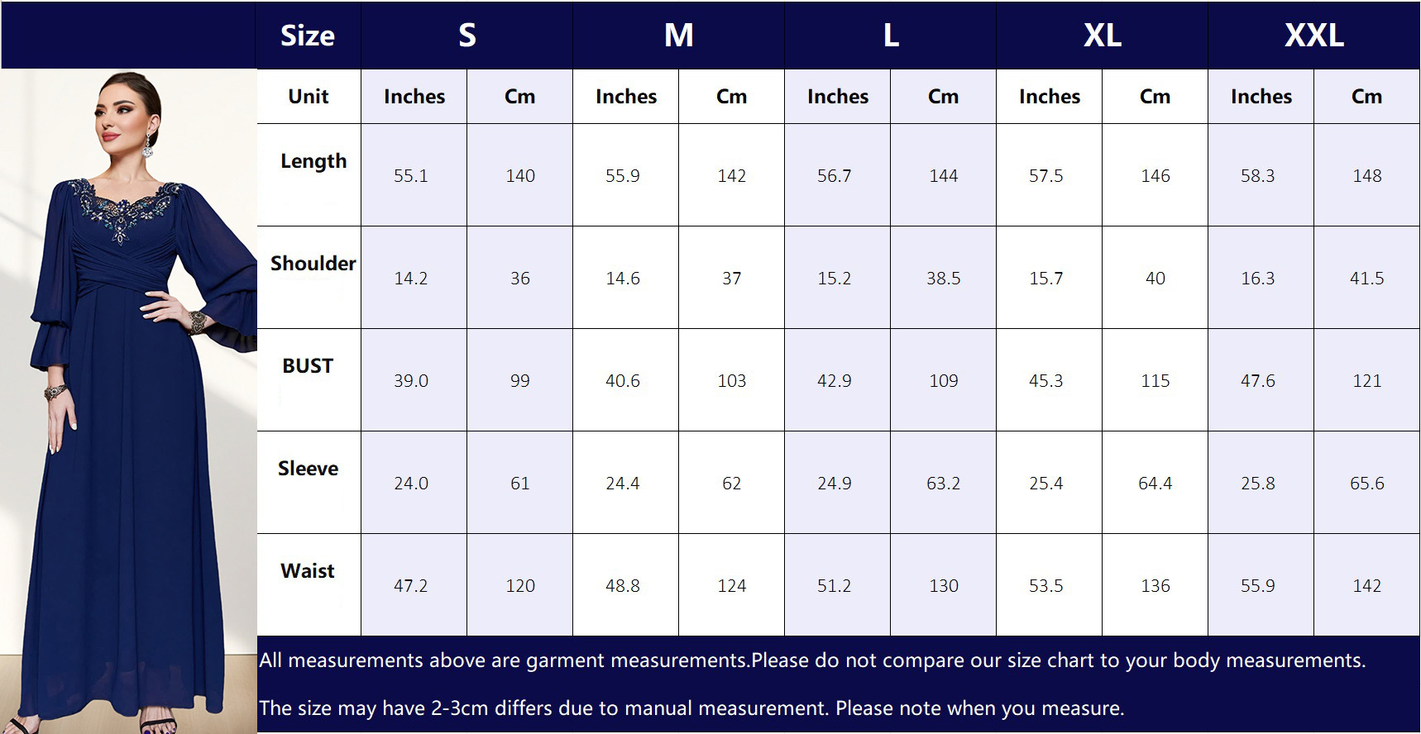This screenshot has width=1421, height=734.
Task: Click the 55.1 length value for size S
Action: pyautogui.click(x=411, y=176)
